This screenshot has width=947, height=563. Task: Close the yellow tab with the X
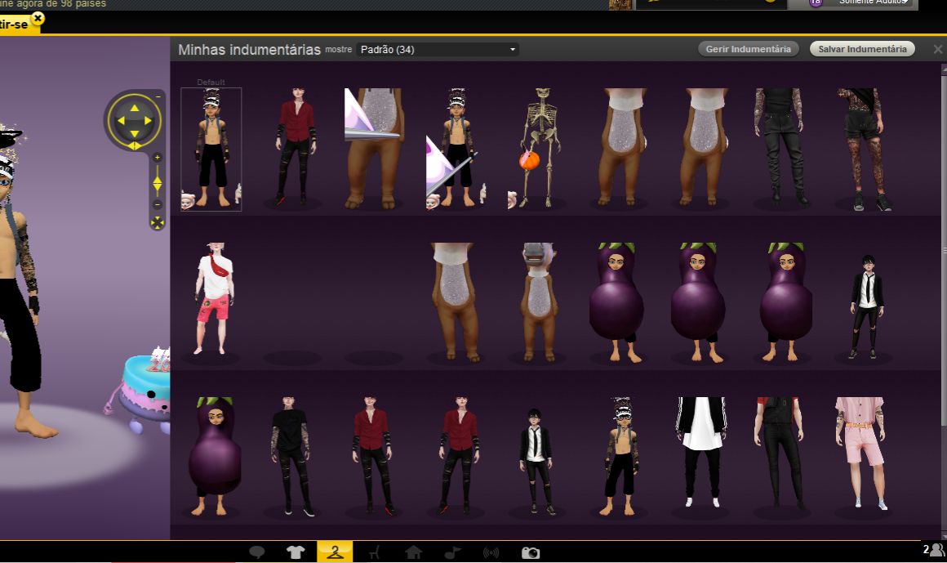click(38, 18)
